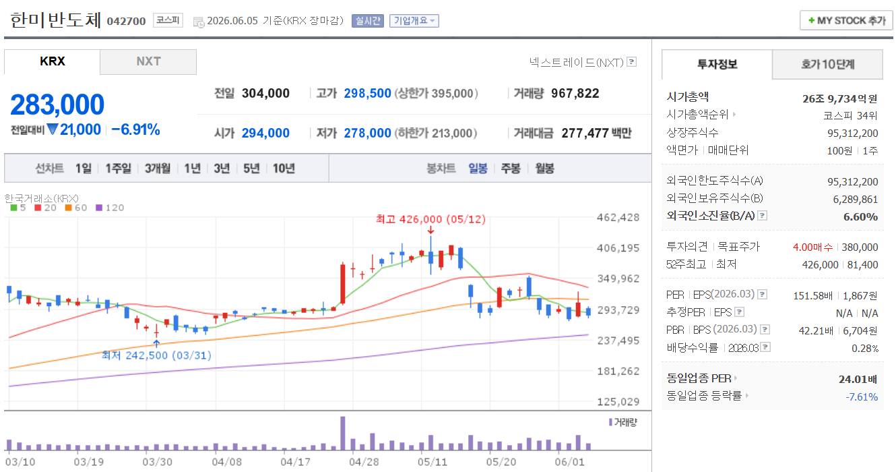The height and width of the screenshot is (472, 896).
Task: Show the 3개월 line chart
Action: 158,169
